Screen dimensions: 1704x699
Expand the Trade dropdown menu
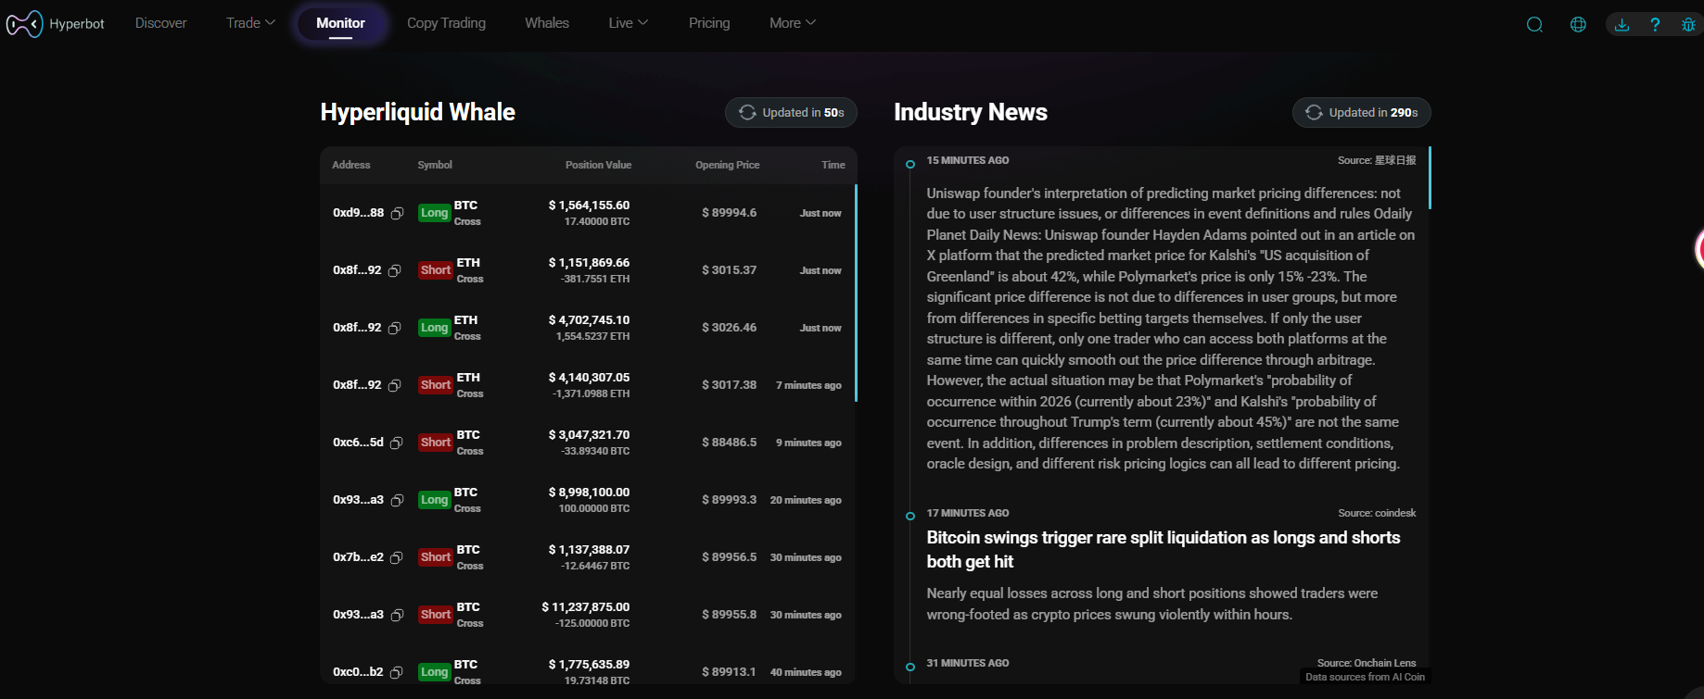pos(250,23)
